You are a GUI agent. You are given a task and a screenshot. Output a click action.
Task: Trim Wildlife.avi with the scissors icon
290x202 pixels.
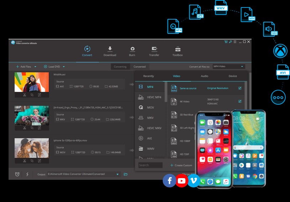click(x=25, y=95)
